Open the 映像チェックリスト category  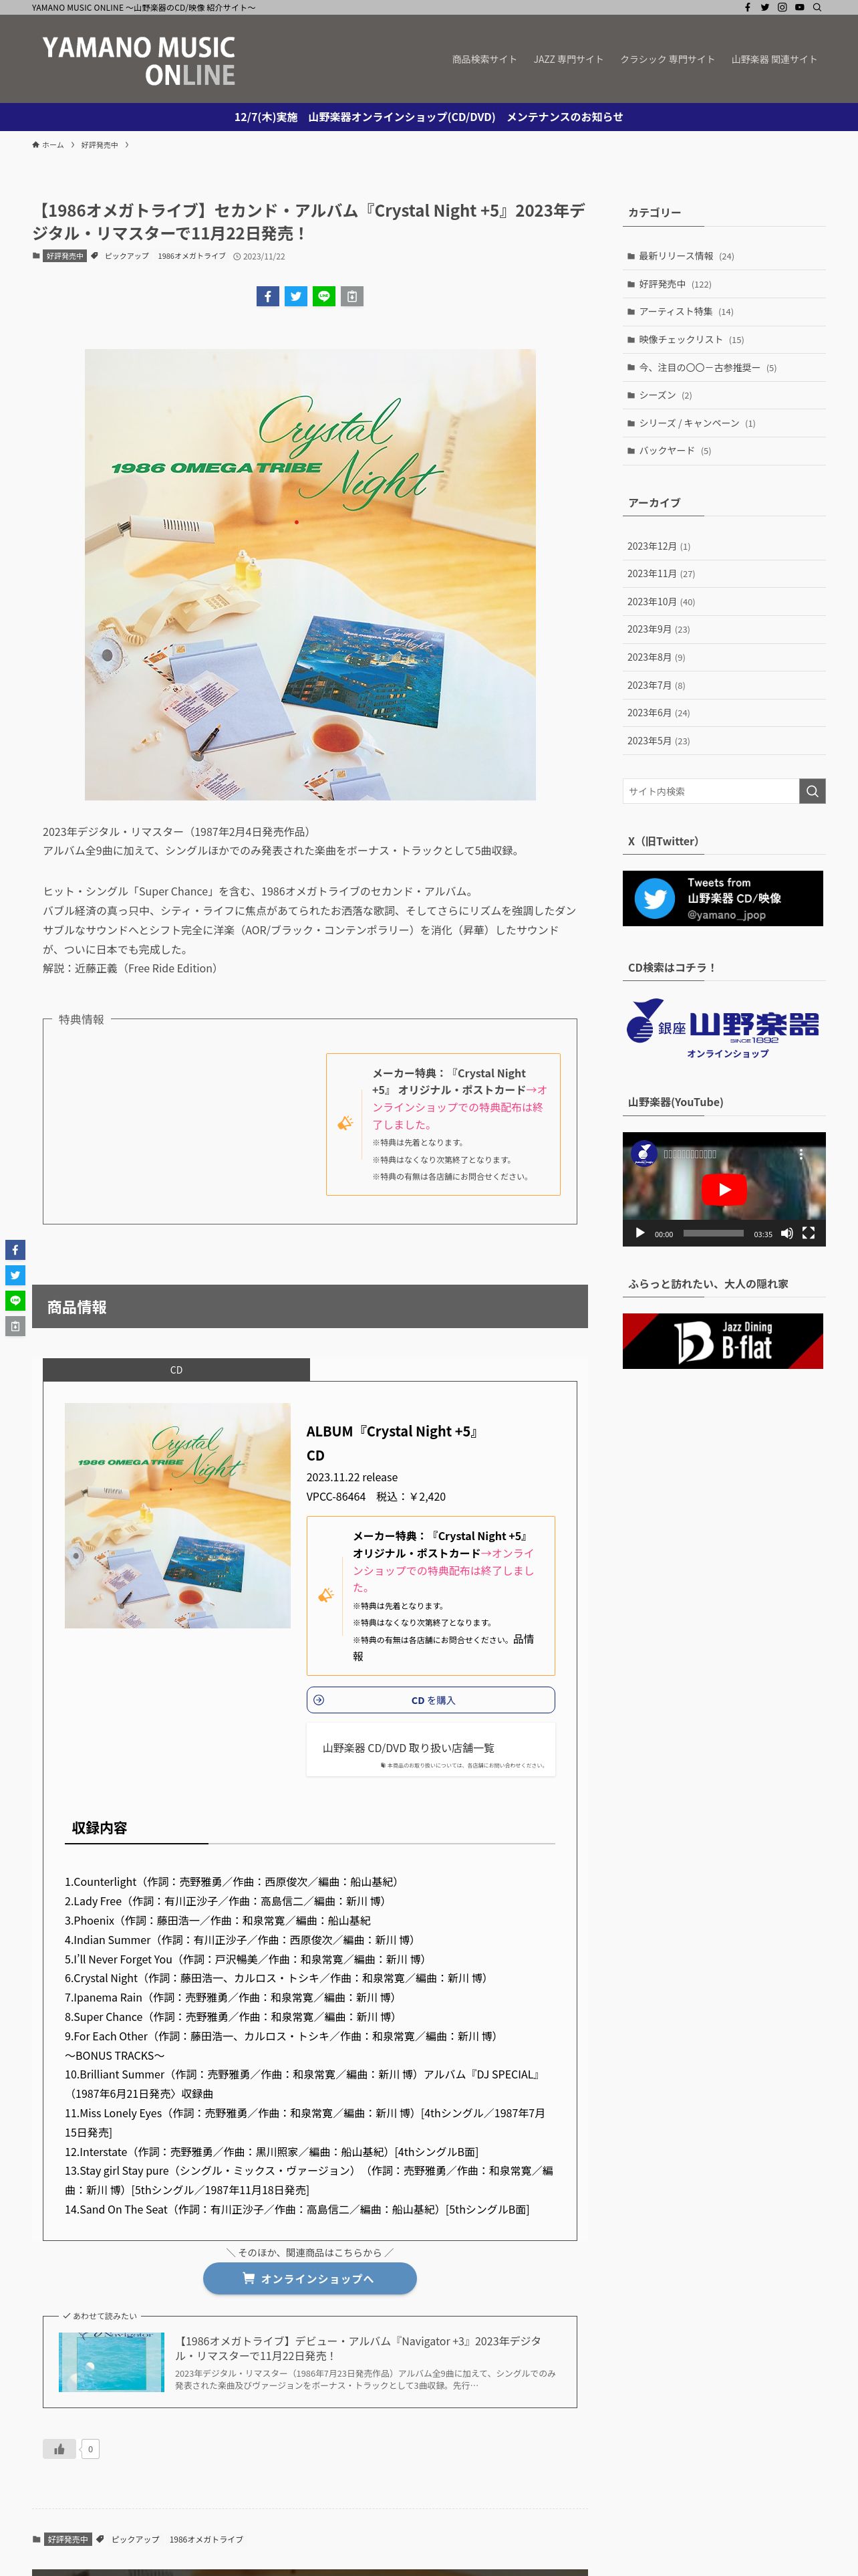coord(724,339)
